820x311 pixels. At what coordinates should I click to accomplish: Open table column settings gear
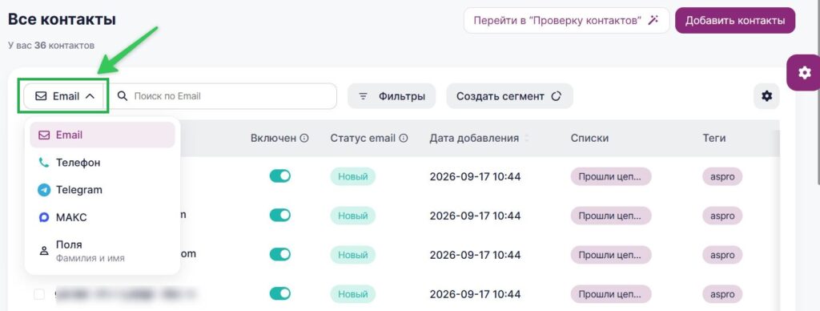pos(766,96)
